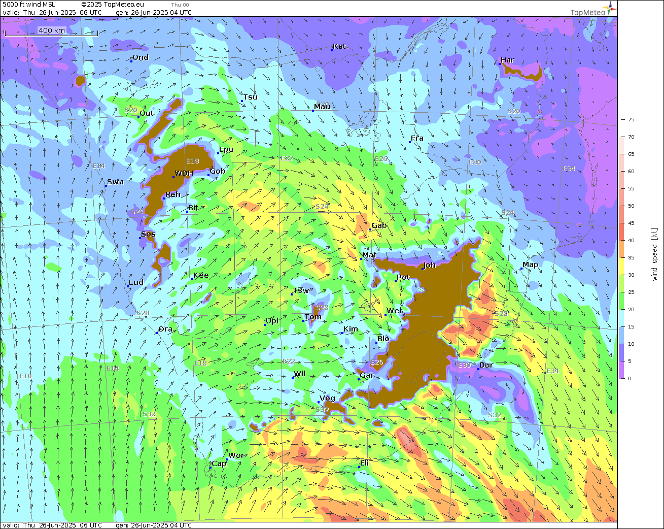Click the 60 value on wind legend
Viewport: 664px width, 529px height.
point(631,172)
